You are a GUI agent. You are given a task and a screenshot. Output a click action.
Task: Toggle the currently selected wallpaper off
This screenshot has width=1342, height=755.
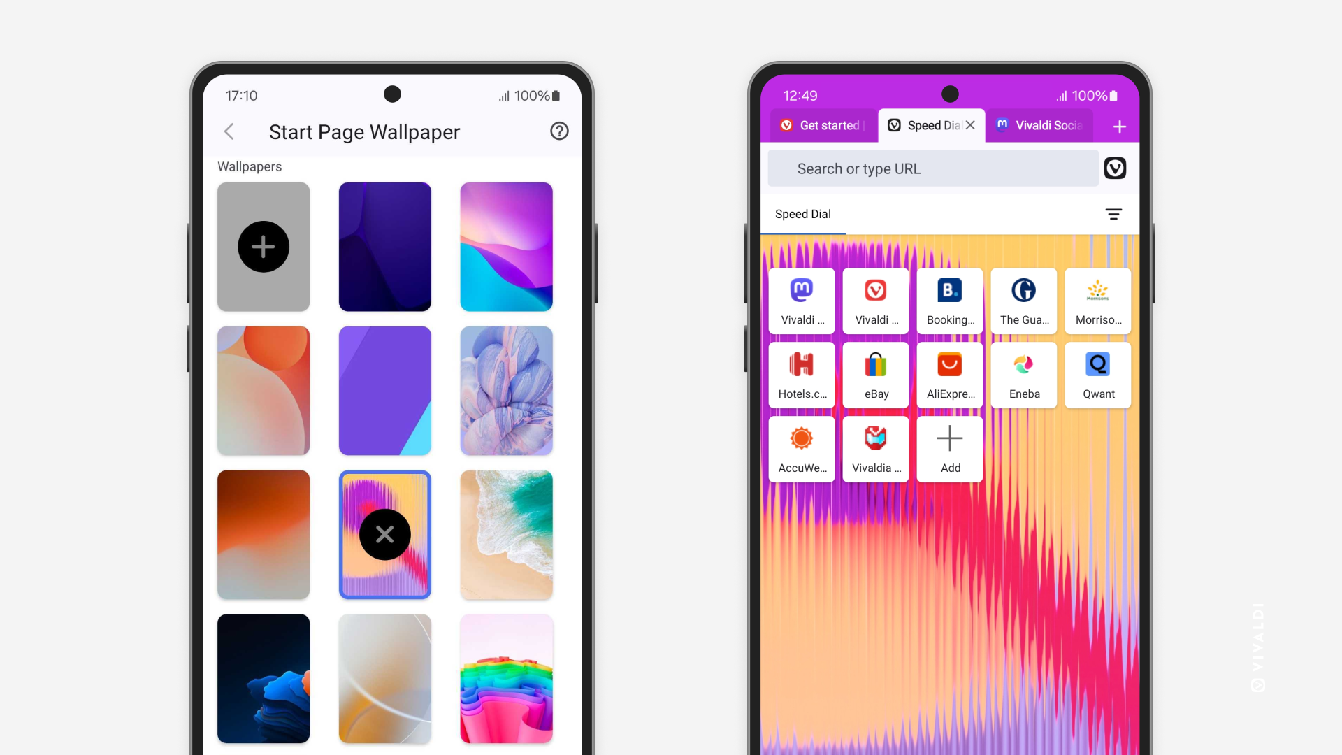coord(384,535)
